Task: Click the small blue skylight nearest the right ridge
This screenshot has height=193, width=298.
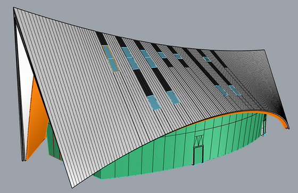Action: 207,59
